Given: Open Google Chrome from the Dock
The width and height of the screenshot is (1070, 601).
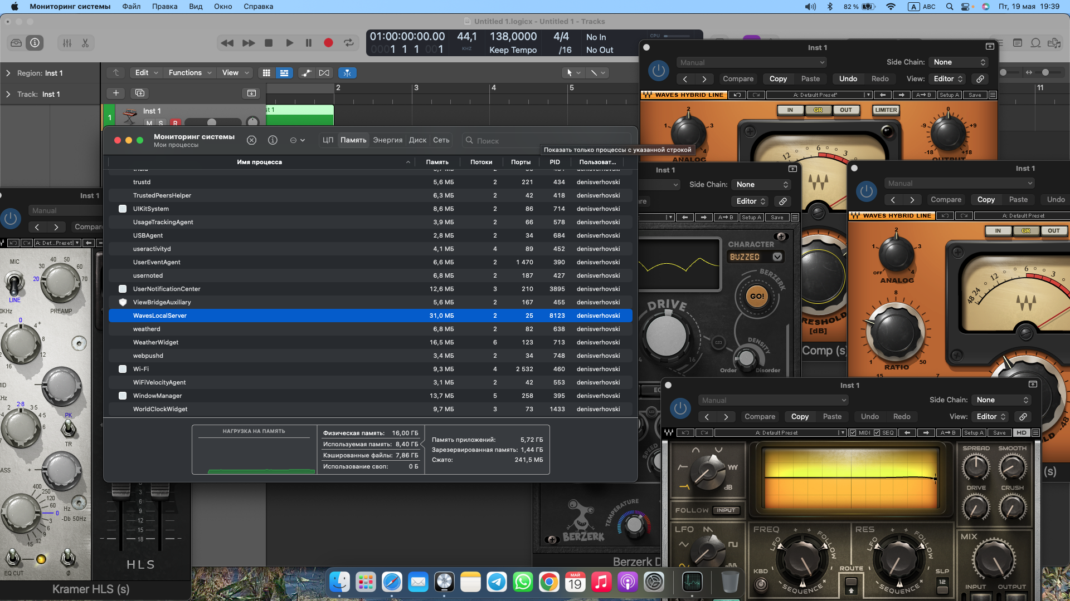Looking at the screenshot, I should pyautogui.click(x=549, y=582).
